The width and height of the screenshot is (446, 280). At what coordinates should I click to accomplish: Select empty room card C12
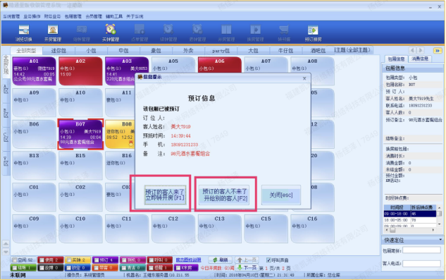point(173,229)
